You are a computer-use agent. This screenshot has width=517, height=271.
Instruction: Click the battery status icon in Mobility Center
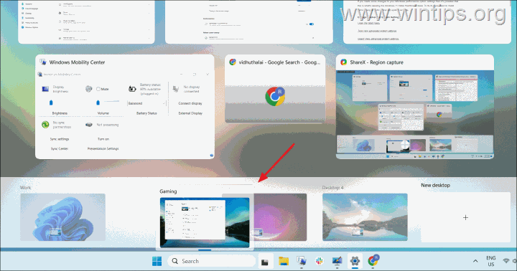coord(132,89)
